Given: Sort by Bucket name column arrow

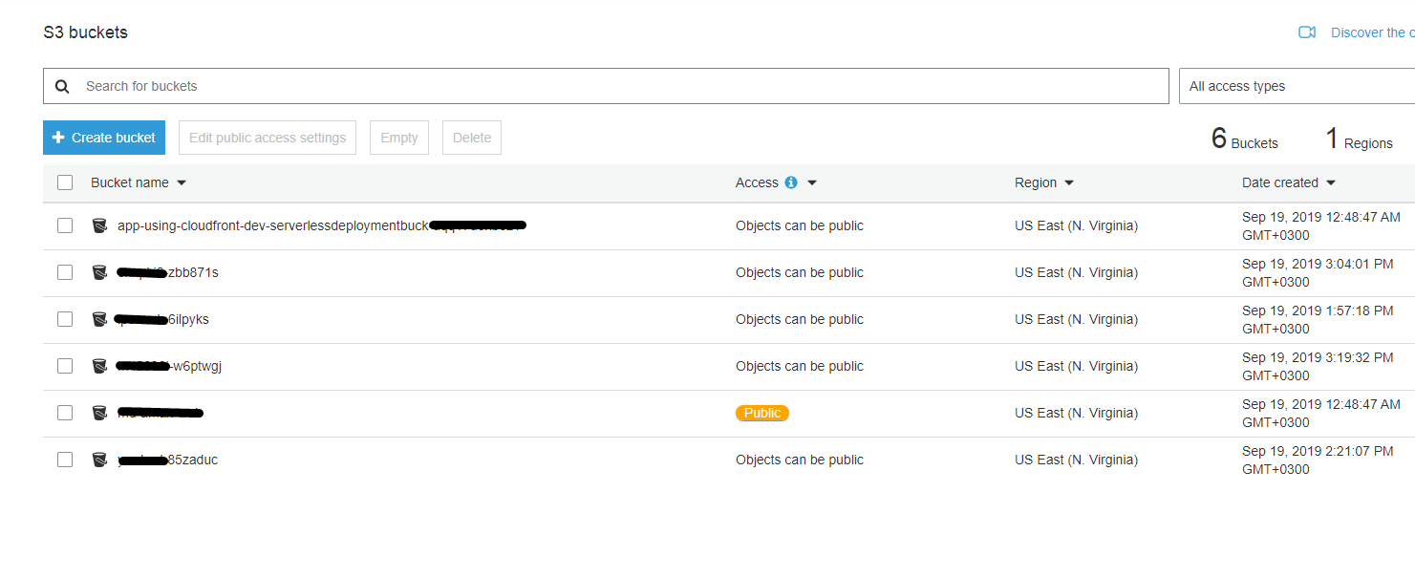Looking at the screenshot, I should click(182, 182).
